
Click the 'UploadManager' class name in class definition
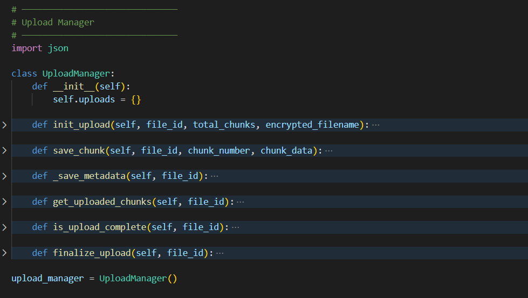tap(76, 74)
